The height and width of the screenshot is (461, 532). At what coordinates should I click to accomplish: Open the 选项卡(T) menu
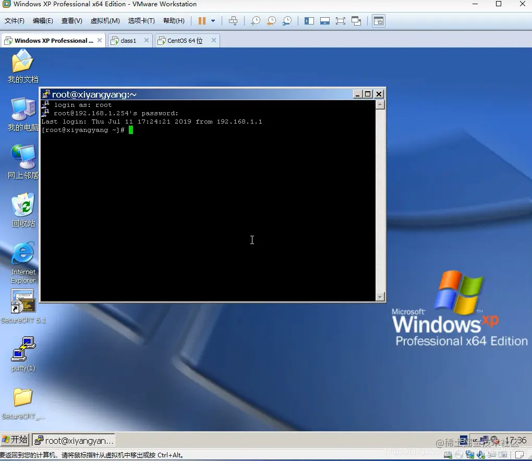coord(141,21)
